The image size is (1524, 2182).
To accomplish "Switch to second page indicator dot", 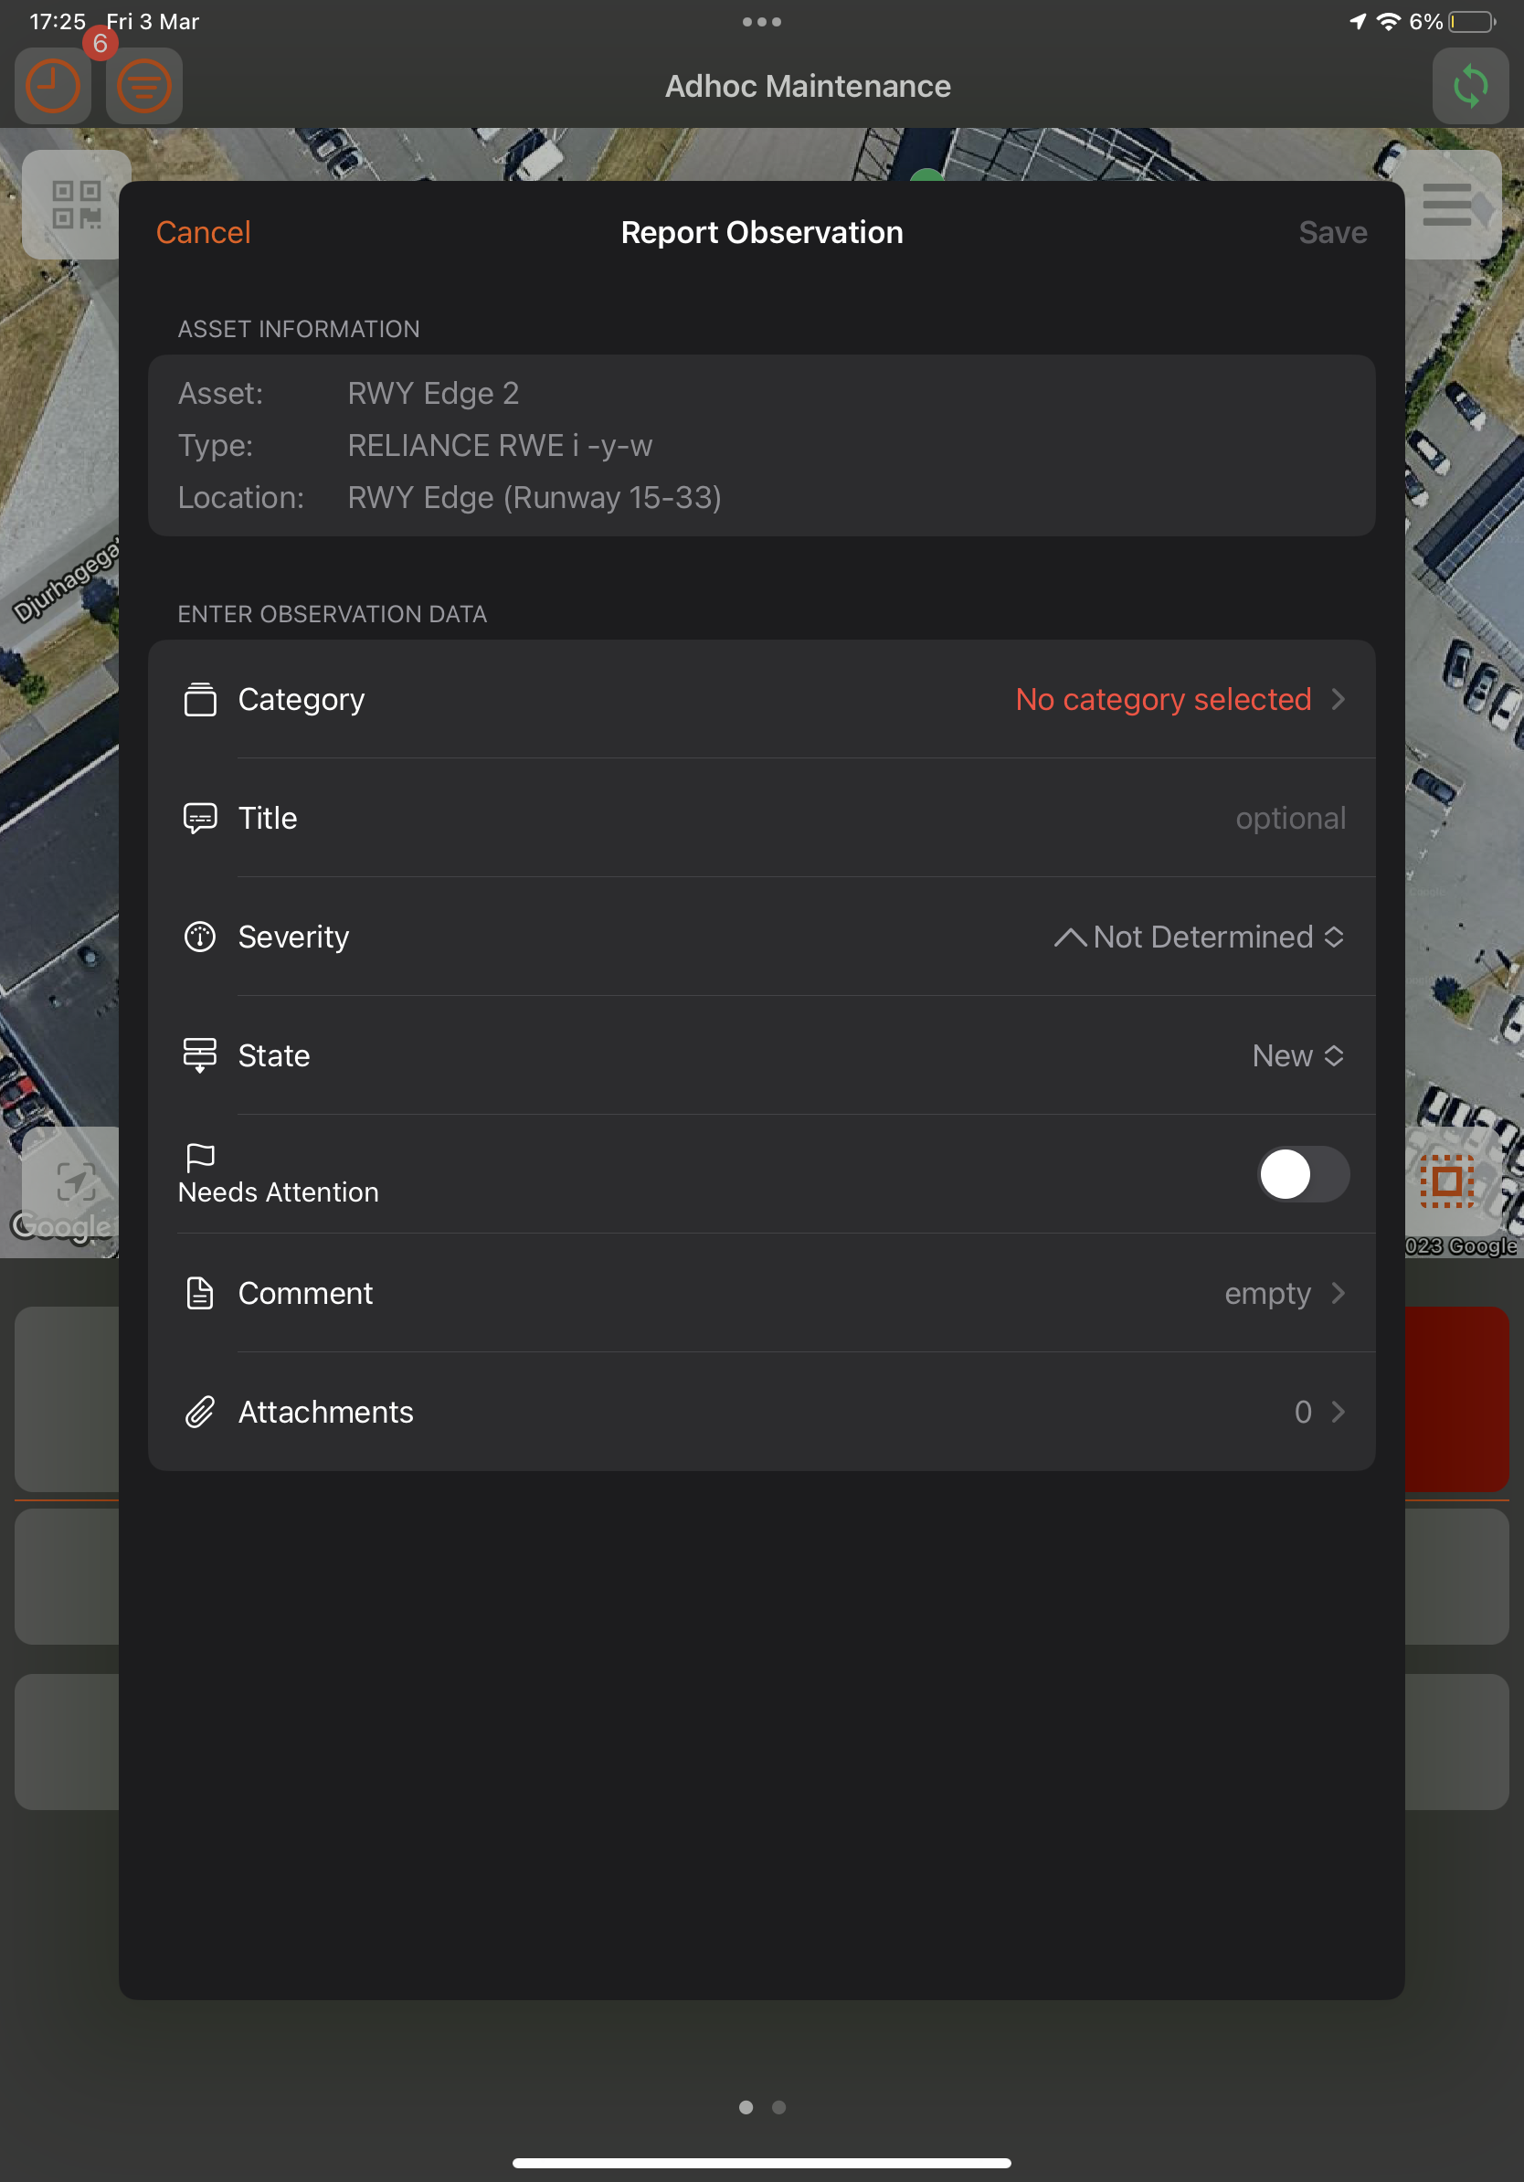I will click(x=778, y=2107).
